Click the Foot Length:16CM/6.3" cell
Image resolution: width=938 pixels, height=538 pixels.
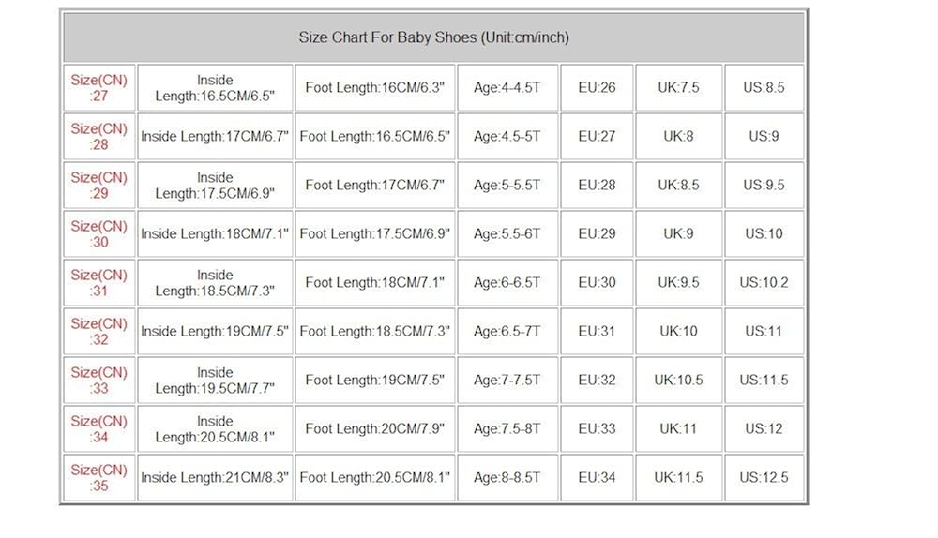click(x=375, y=88)
